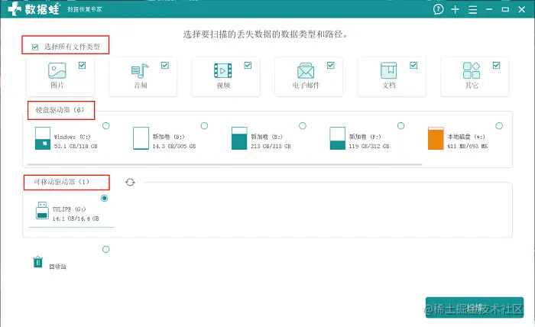Screen dimensions: 535x327
Task: Uncheck the 文档 checkbox
Action: pos(413,65)
